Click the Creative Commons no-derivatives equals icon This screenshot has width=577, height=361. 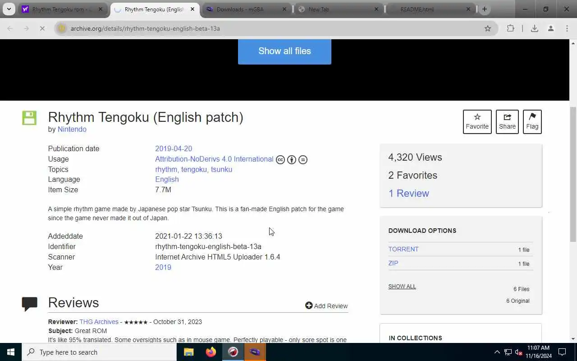303,160
